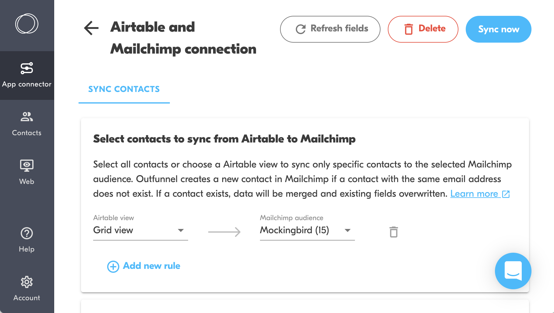Click the Outfunnel logo icon
554x313 pixels.
point(27,24)
